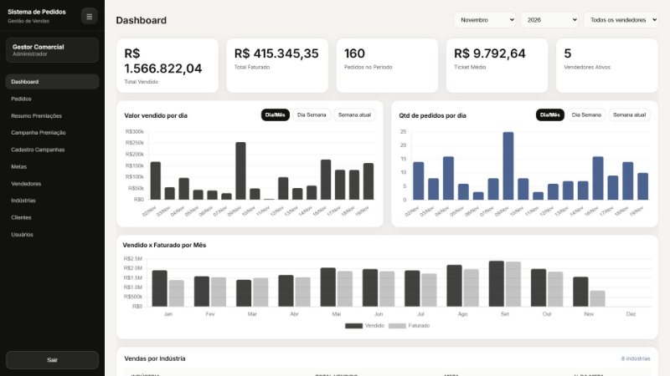Open Campanha Premiação page

(52, 133)
